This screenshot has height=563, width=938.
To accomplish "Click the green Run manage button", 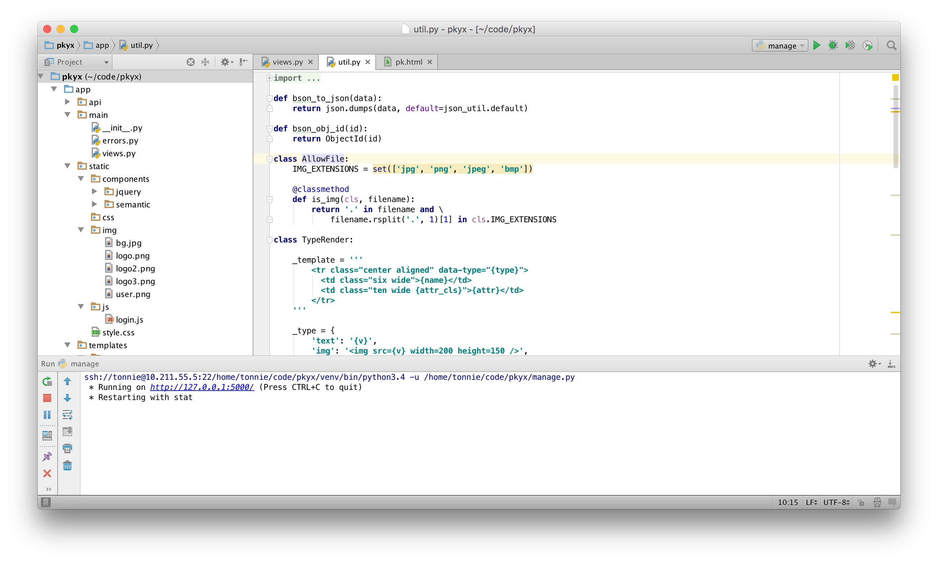I will coord(816,45).
